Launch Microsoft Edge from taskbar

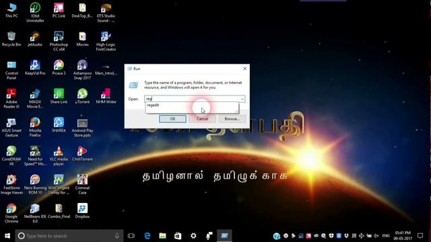[147, 236]
